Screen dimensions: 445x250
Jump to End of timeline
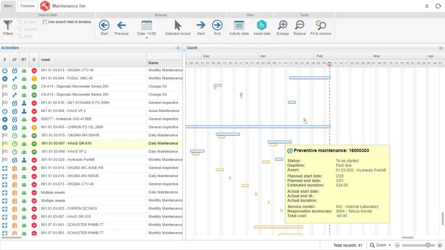[217, 28]
